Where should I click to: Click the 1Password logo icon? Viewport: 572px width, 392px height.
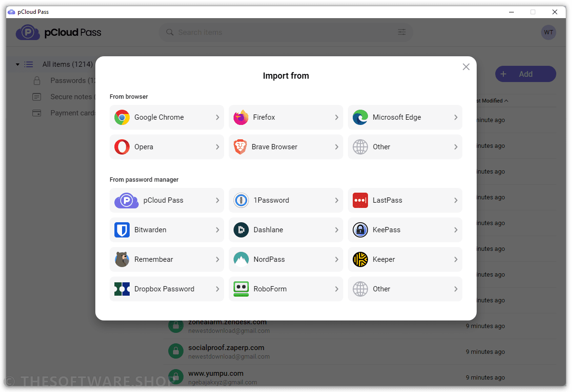[241, 200]
